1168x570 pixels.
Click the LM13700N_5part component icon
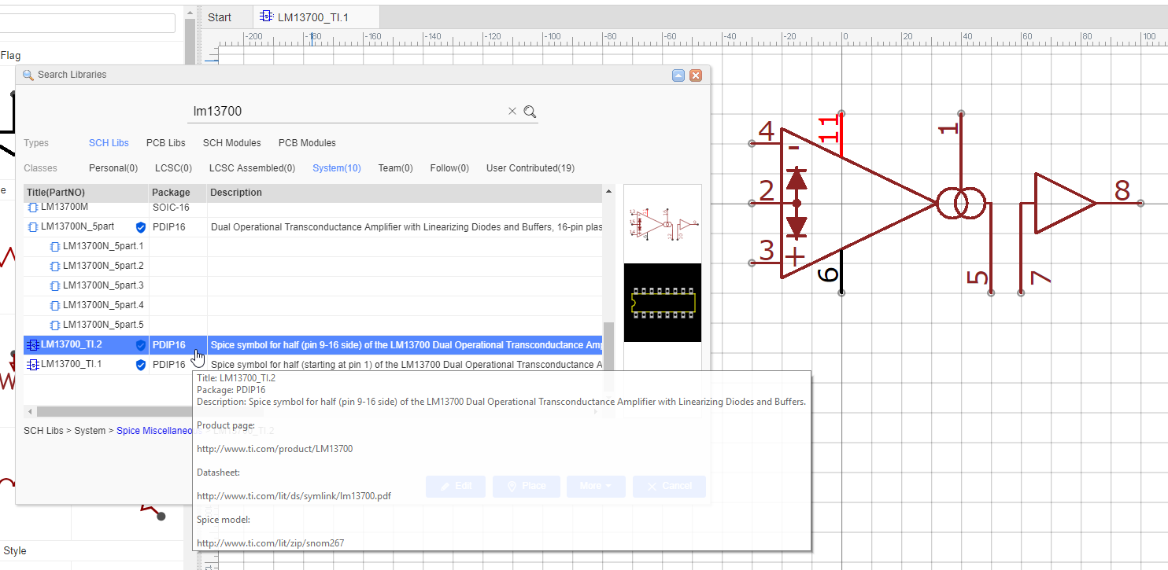tap(32, 227)
